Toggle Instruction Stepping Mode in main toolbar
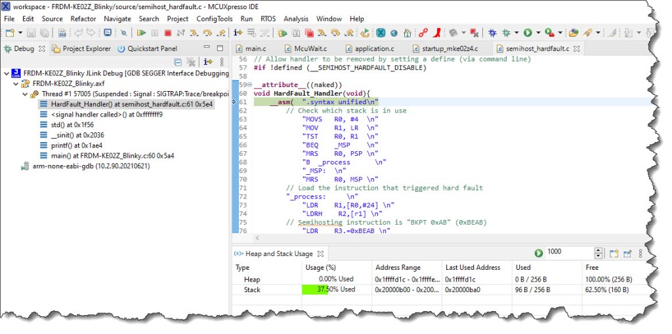This screenshot has height=334, width=672. (238, 32)
